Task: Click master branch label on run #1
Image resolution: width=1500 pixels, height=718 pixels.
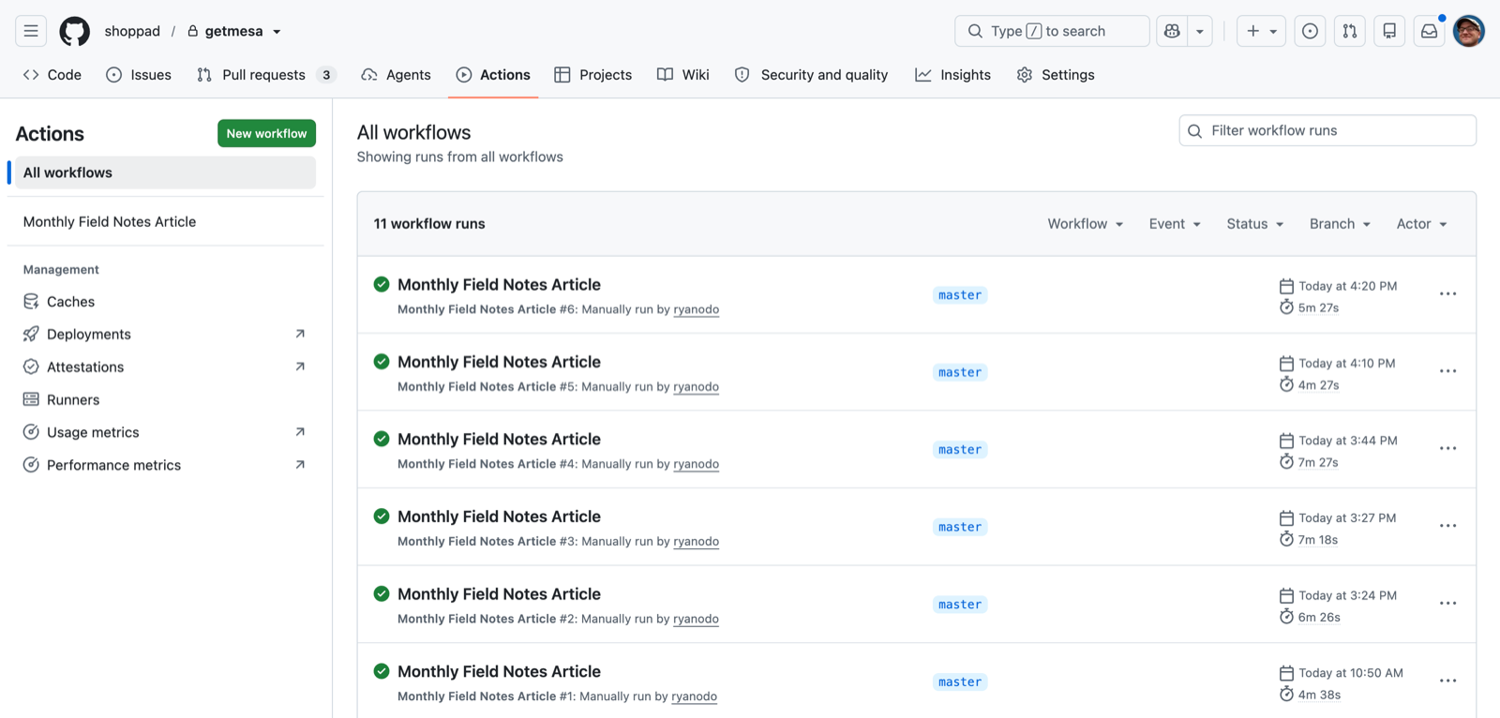Action: pos(960,682)
